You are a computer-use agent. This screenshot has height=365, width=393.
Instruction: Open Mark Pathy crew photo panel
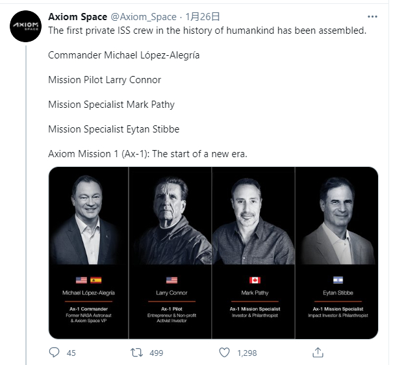click(254, 253)
